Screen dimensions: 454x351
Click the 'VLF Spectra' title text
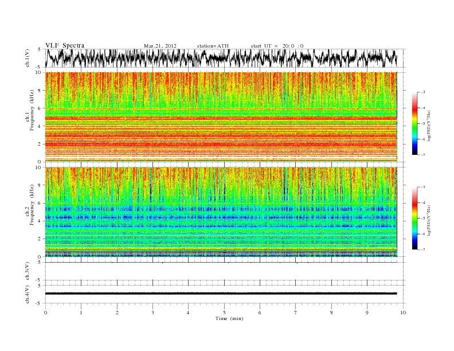(65, 45)
